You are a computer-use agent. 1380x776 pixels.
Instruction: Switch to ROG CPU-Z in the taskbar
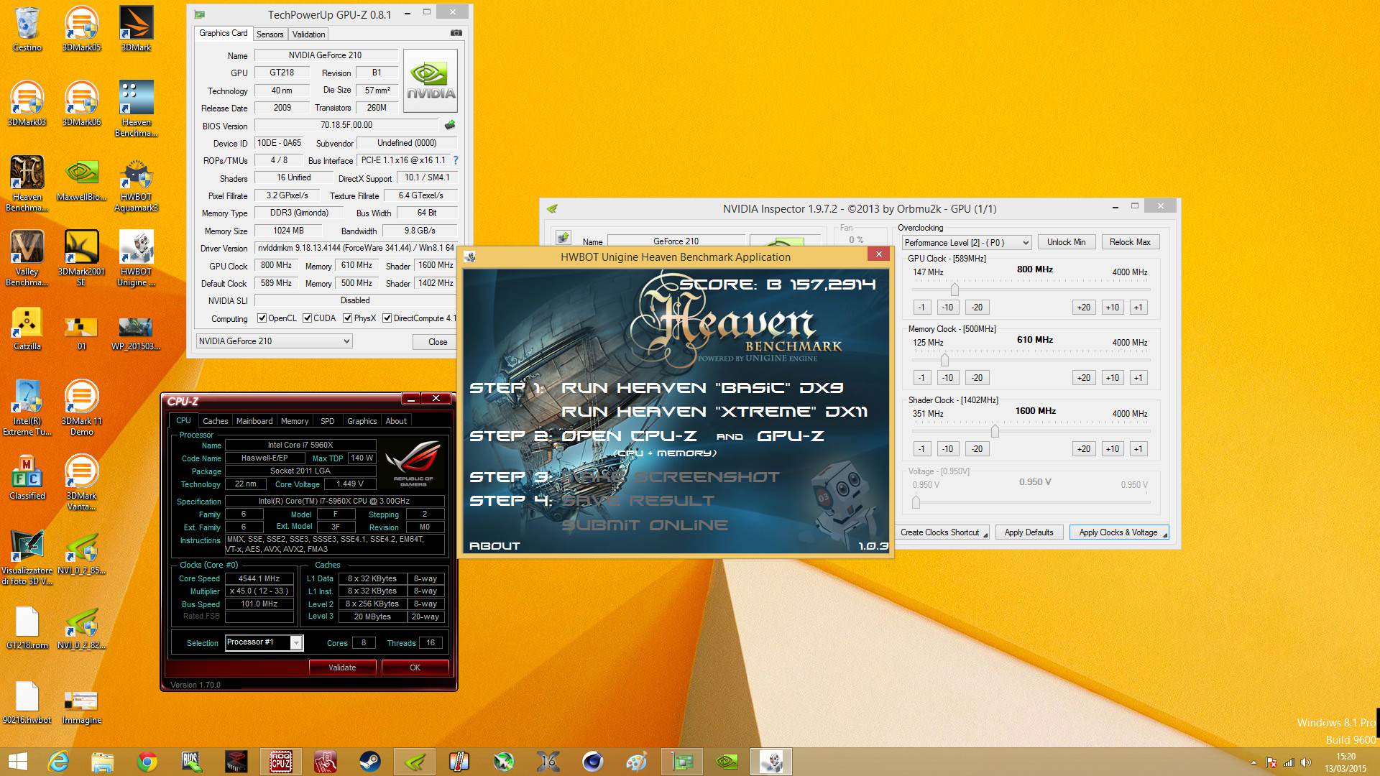[x=281, y=762]
